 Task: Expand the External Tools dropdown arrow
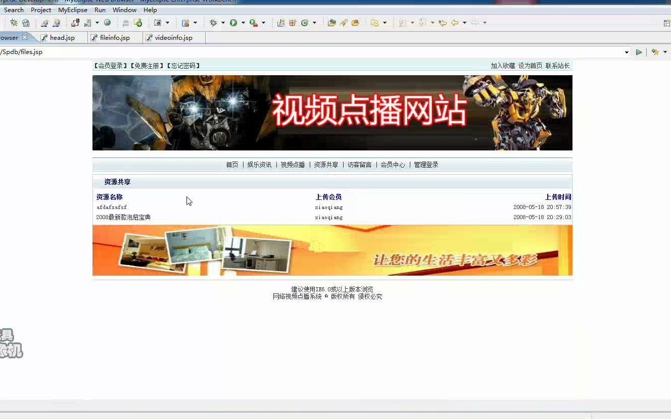(x=263, y=23)
